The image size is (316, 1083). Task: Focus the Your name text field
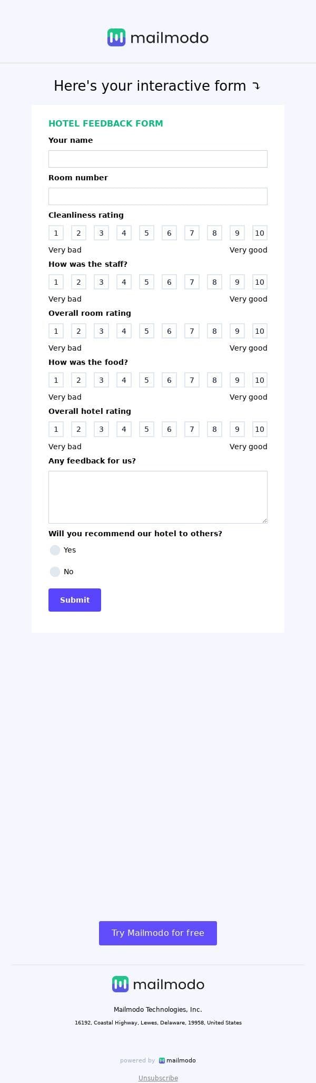point(158,159)
